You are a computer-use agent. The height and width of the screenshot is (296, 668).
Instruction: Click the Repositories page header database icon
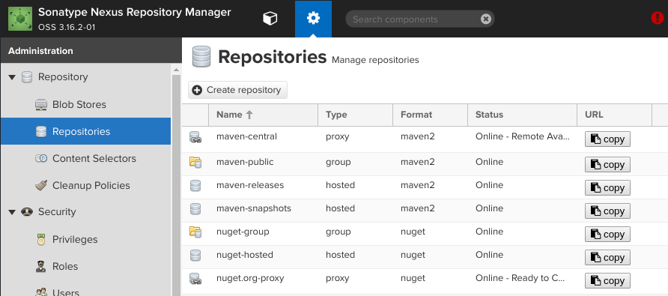[x=201, y=57]
